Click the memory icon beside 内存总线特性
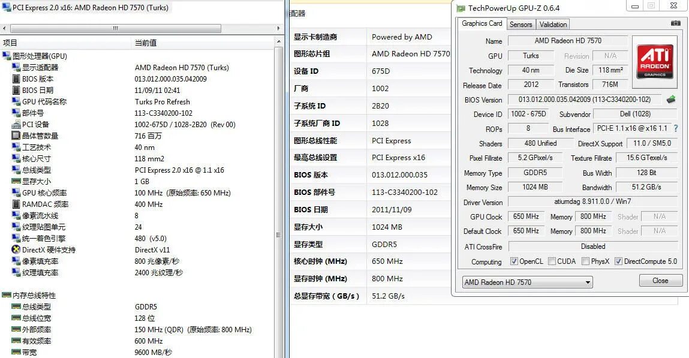 [x=6, y=295]
